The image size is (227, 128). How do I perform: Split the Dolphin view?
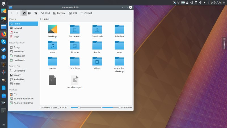coord(73,13)
